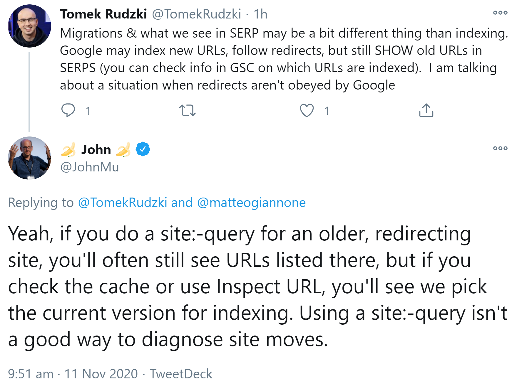Like Tomek Rudzki's tweet with the heart
This screenshot has height=391, width=517.
pos(307,111)
